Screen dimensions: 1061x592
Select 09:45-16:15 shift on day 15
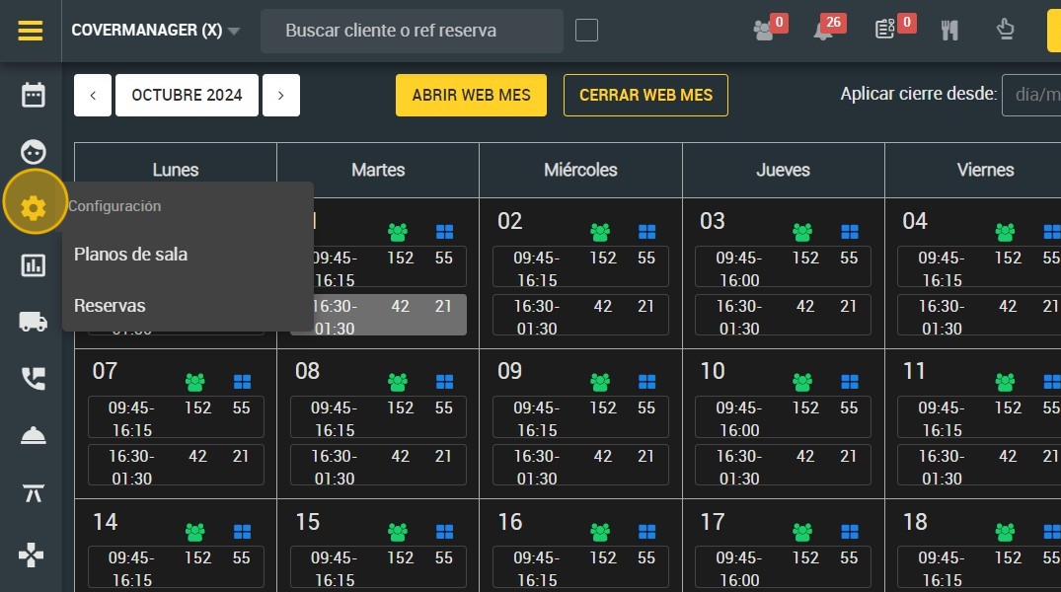click(x=378, y=567)
